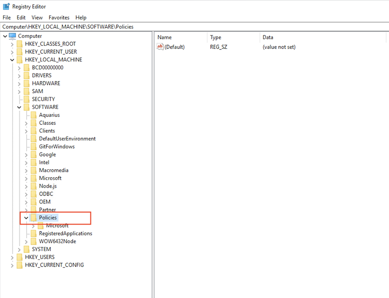Screen dimensions: 389x298
Task: Click the Intel folder icon
Action: tap(34, 163)
